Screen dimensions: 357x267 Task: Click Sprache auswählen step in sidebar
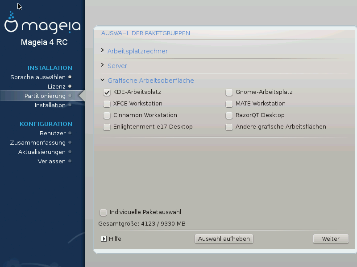[38, 77]
